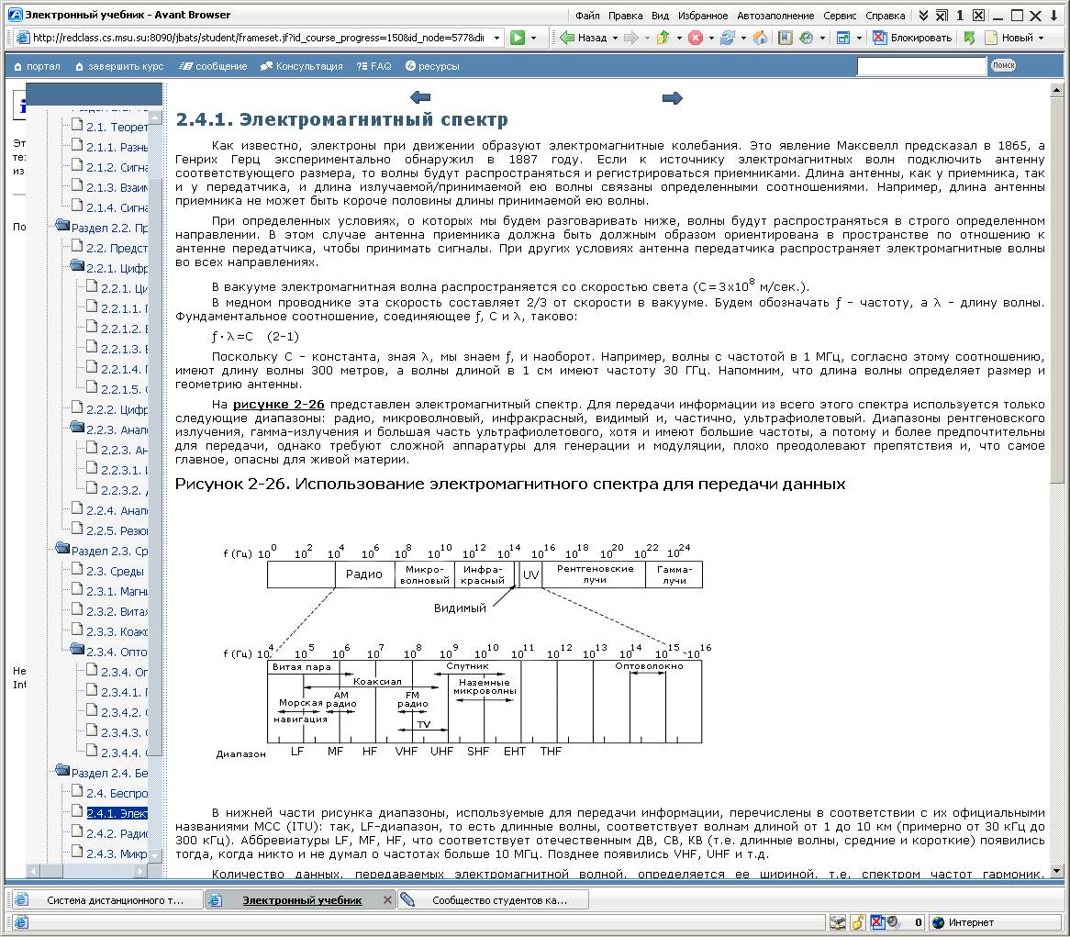Click the boxed X icon in the title bar
The image size is (1070, 937).
978,15
